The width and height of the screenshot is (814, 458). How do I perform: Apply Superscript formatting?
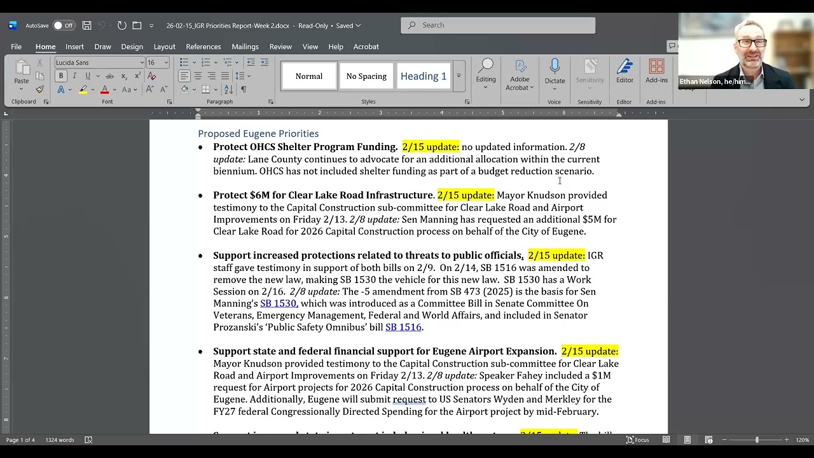[137, 76]
